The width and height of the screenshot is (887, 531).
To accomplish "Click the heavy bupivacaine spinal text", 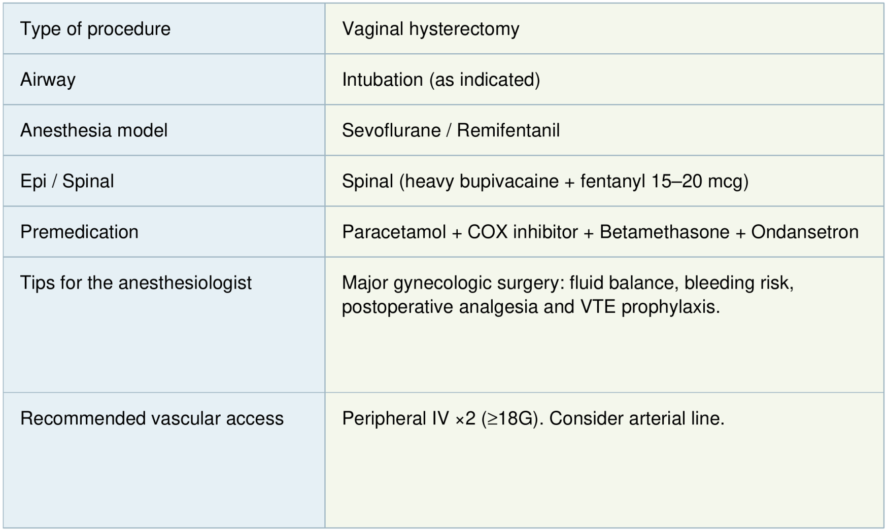I will (545, 181).
